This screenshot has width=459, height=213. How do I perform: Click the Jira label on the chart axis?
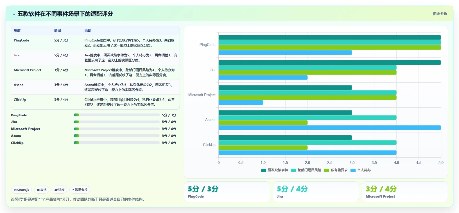click(212, 70)
